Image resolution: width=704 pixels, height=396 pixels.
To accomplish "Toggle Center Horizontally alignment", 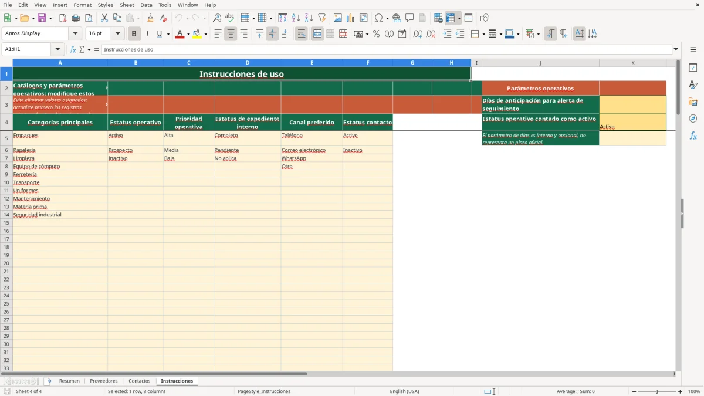I will 231,34.
